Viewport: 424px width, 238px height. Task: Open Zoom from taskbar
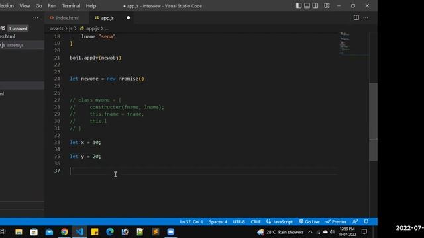[x=171, y=232]
